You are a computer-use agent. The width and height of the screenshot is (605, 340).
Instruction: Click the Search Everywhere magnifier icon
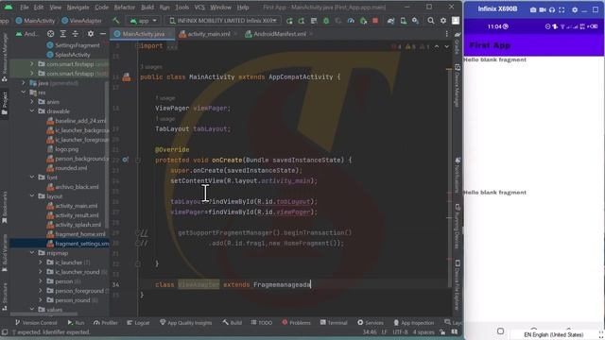tap(431, 21)
